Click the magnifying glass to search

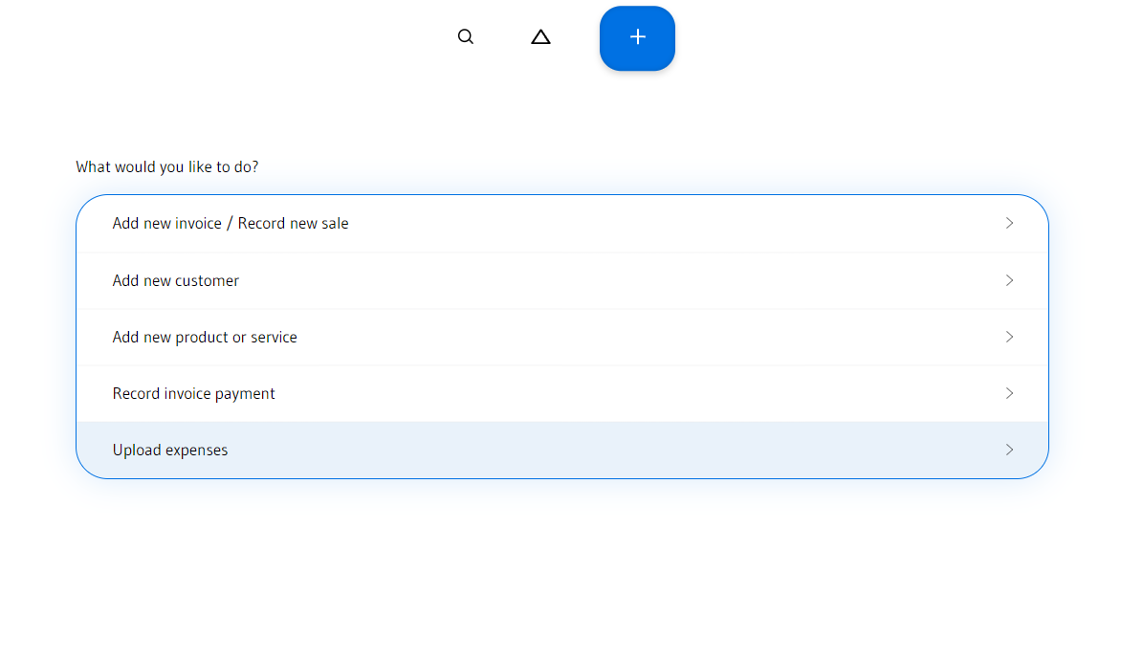click(466, 36)
